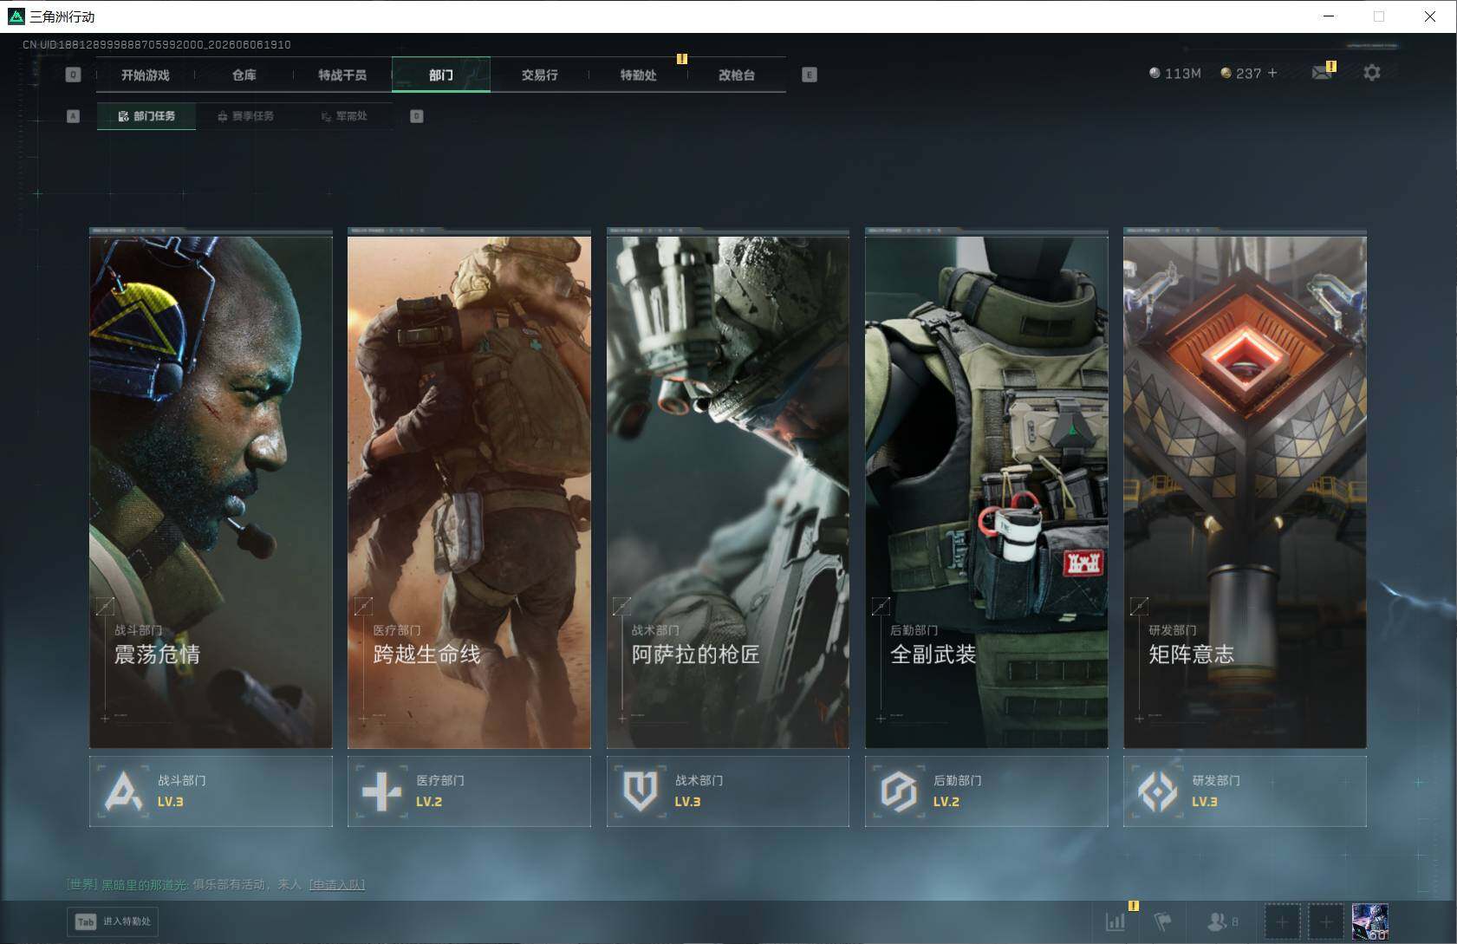This screenshot has width=1457, height=944.
Task: Select the 后勤部门 LV.2 panel
Action: tap(986, 791)
